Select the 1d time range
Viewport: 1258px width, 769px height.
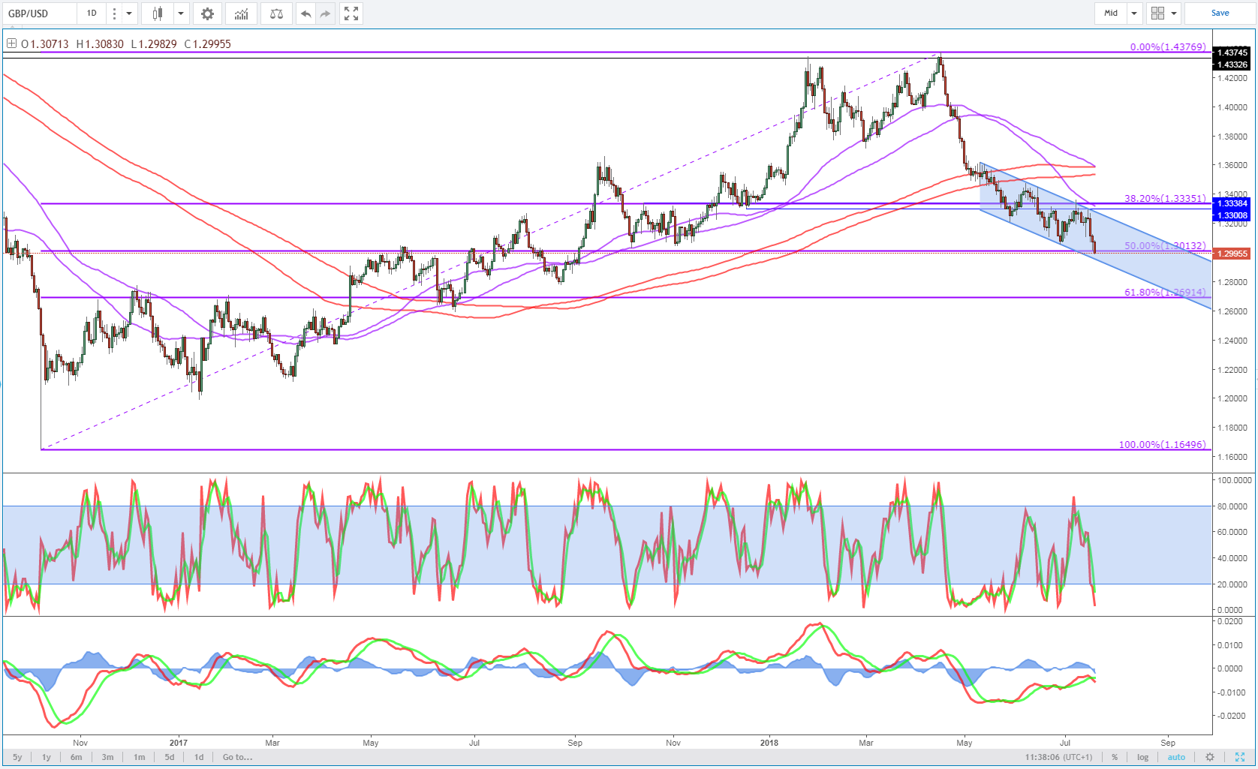click(x=199, y=757)
